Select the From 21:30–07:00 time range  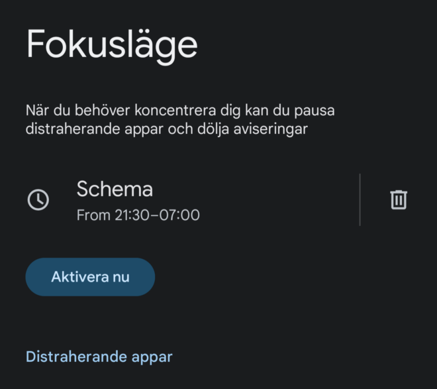pos(138,215)
